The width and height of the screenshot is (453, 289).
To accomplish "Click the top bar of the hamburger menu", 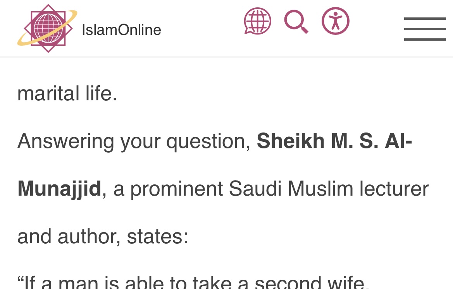I will pyautogui.click(x=425, y=19).
